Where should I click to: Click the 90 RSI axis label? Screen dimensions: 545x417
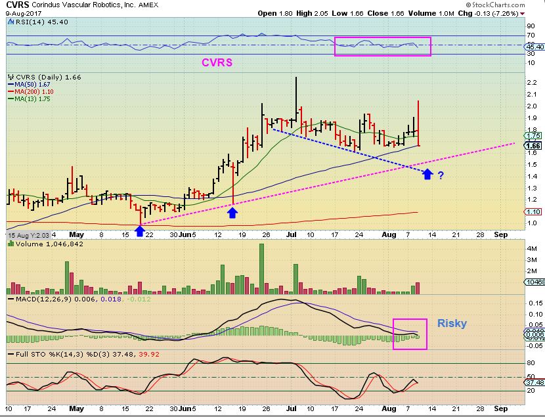[531, 26]
